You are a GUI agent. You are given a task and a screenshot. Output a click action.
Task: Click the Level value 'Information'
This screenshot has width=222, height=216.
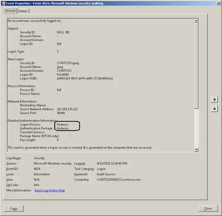[x=42, y=174]
